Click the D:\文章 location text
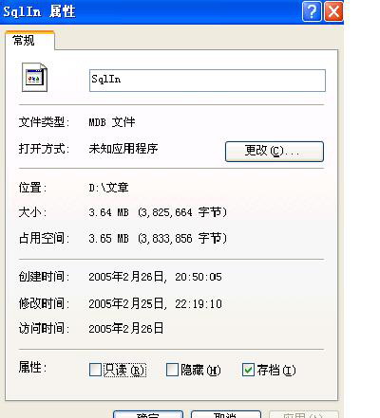 [x=108, y=188]
